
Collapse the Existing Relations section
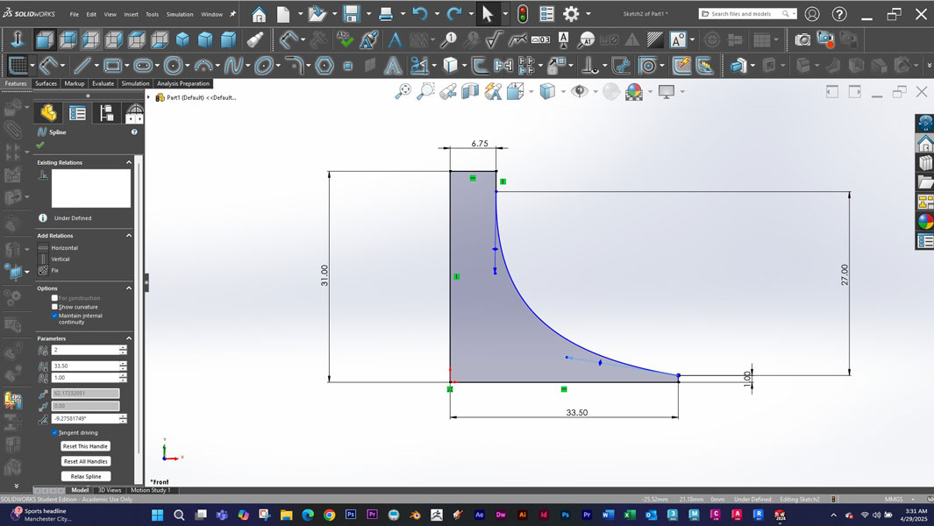coord(129,162)
